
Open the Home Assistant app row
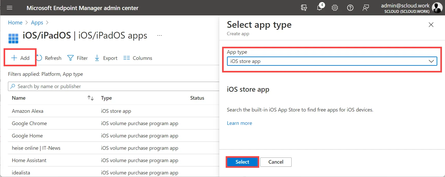point(114,160)
